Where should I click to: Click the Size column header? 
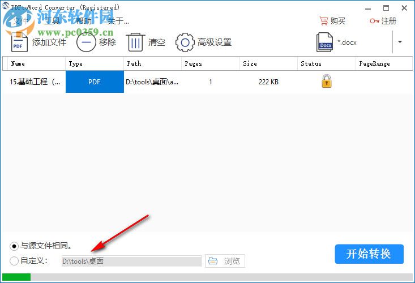point(268,63)
